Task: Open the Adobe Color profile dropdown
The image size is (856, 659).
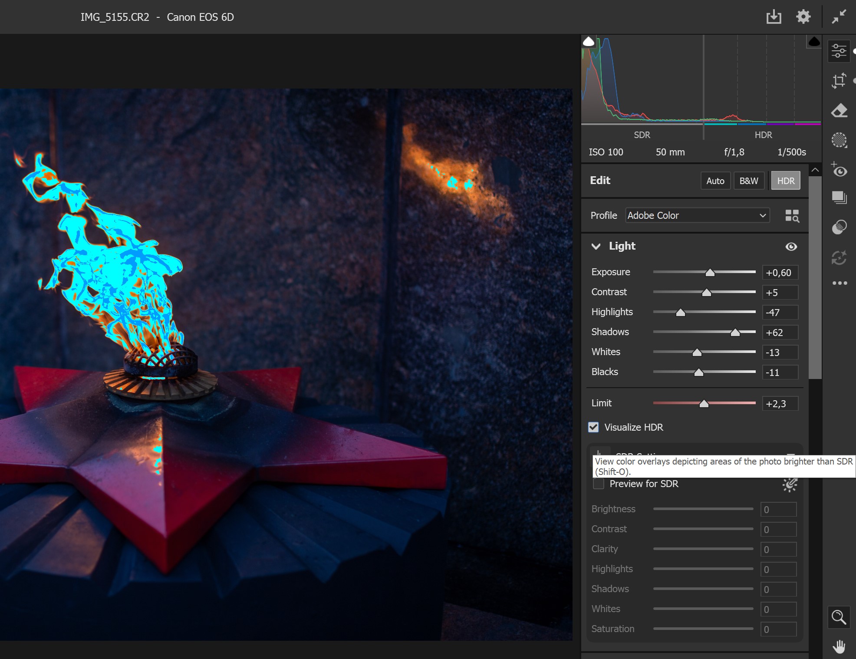Action: tap(697, 215)
